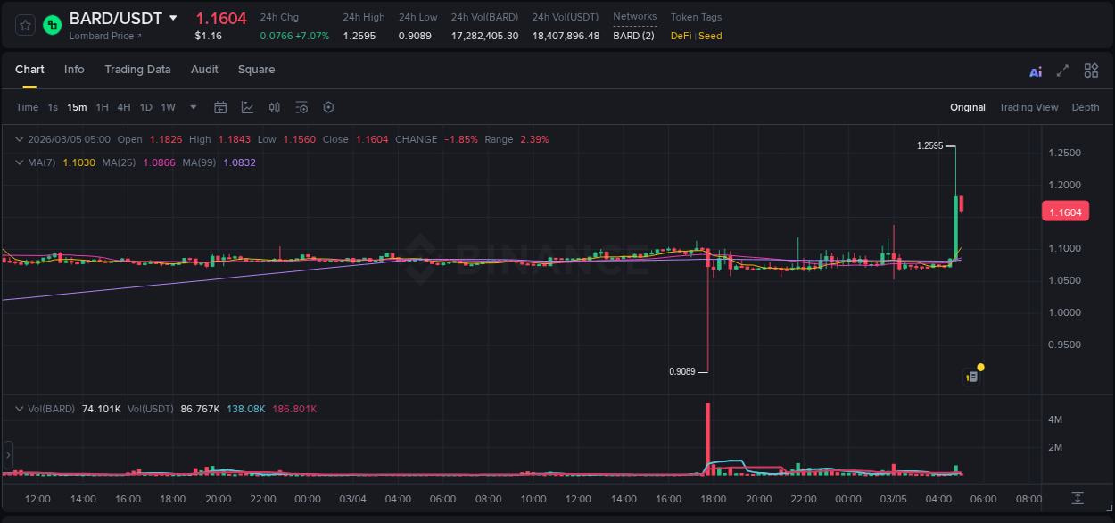Expand chart to fullscreen

click(1062, 71)
